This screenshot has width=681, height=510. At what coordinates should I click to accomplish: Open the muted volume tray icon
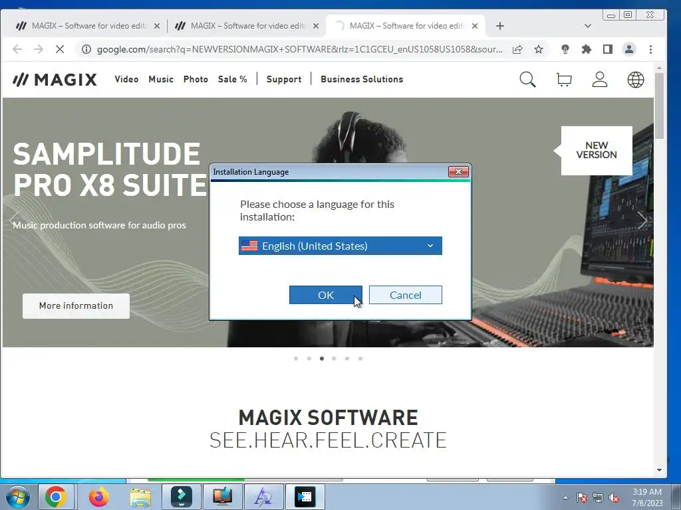(614, 497)
